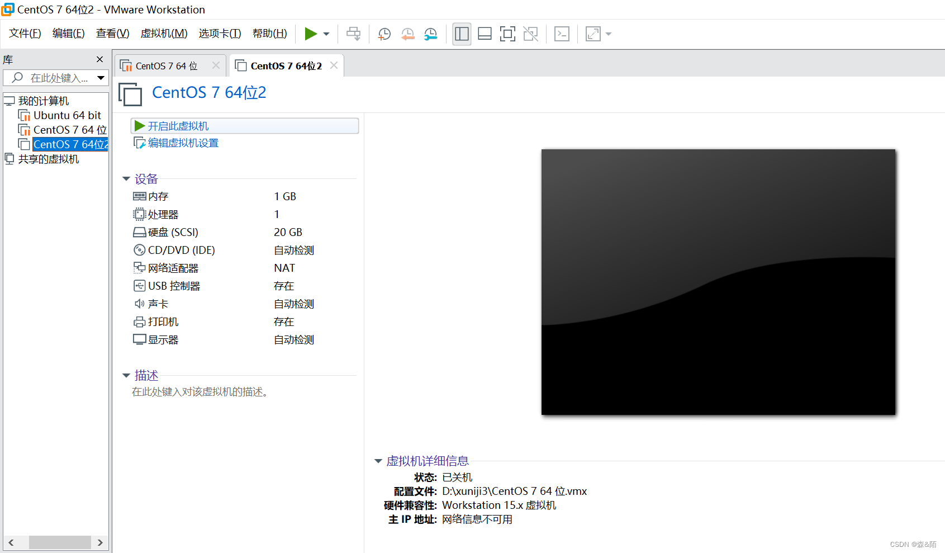Screen dimensions: 945x553
Task: Click the stretch guest display icon
Action: tap(593, 34)
